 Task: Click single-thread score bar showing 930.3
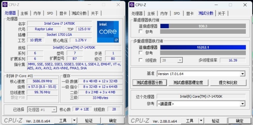[203, 26]
